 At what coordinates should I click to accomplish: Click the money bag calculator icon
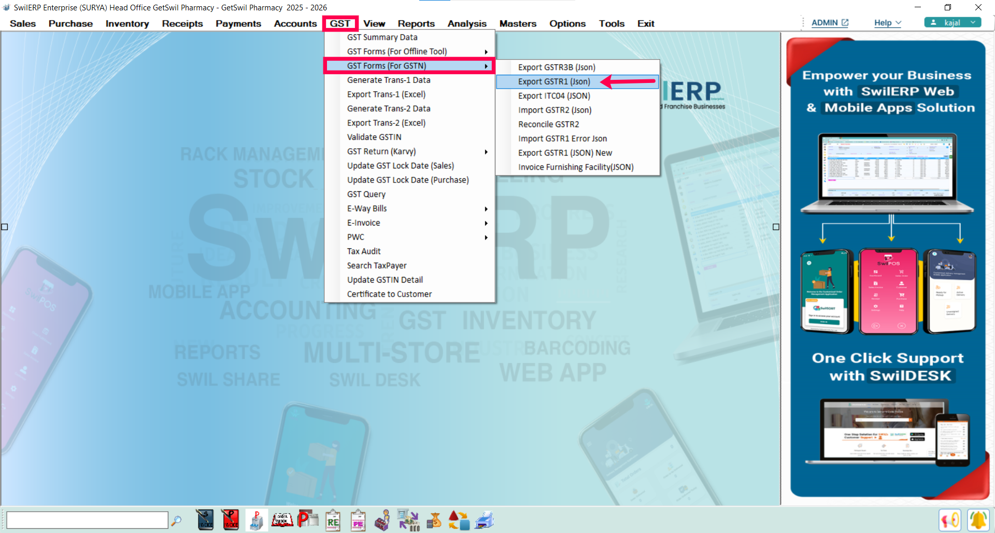434,520
